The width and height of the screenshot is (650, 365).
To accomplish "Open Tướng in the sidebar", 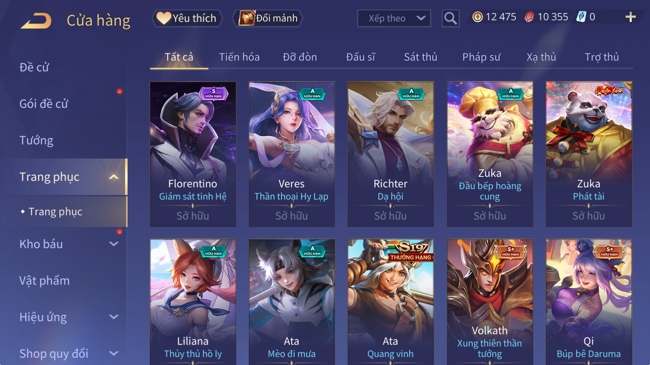I will [37, 140].
